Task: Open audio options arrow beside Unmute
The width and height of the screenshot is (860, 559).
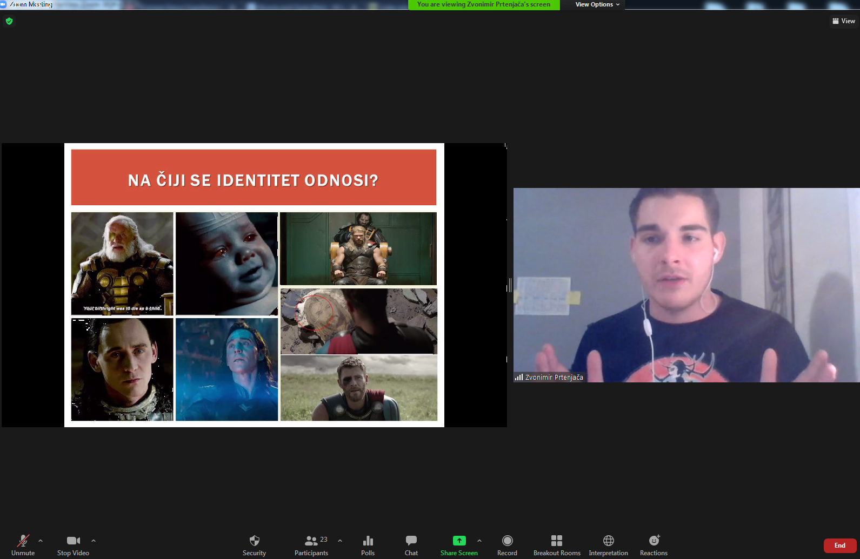Action: coord(41,541)
